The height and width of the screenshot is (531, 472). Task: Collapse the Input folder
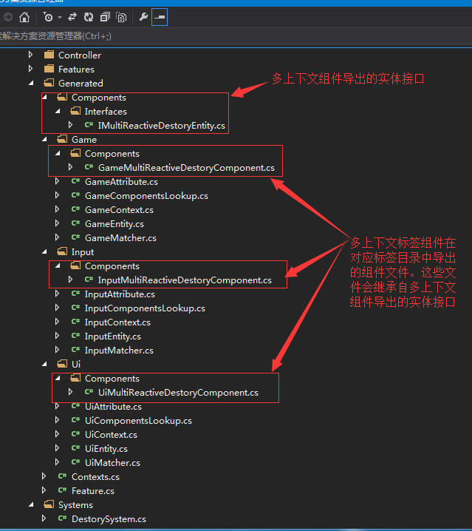(x=44, y=252)
